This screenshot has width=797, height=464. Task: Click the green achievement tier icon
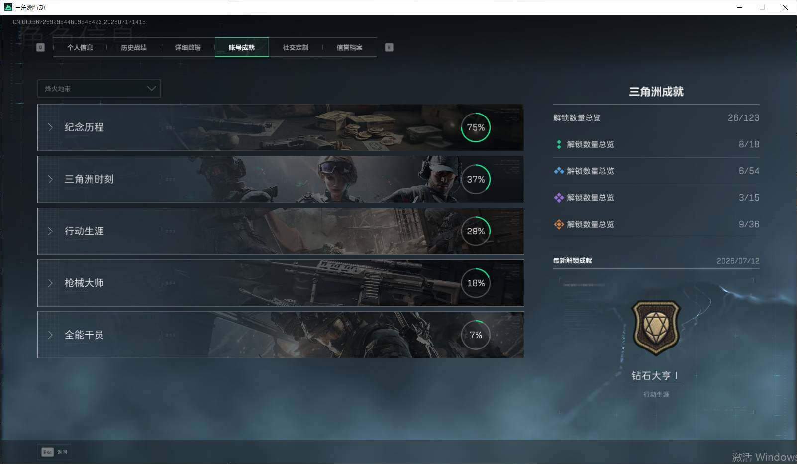(x=559, y=144)
